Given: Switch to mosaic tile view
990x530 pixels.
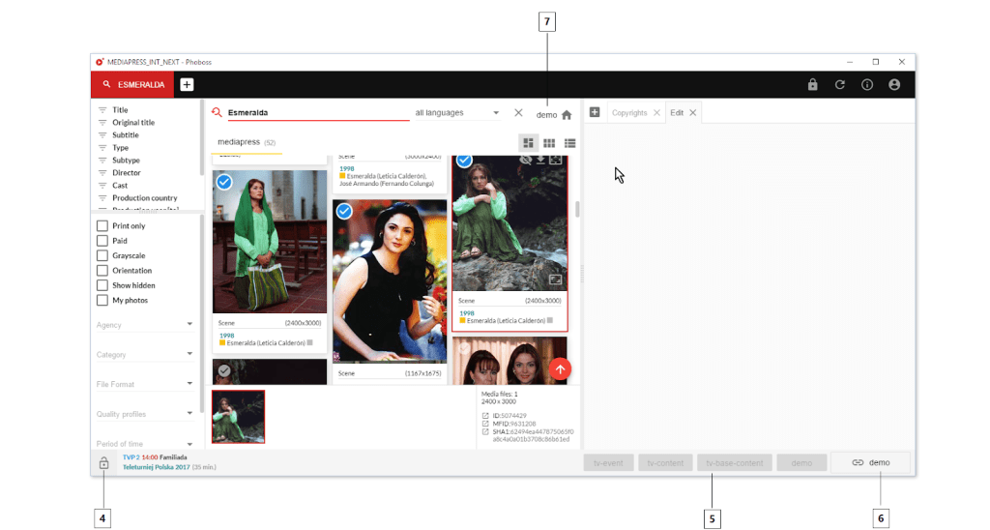Looking at the screenshot, I should 529,143.
